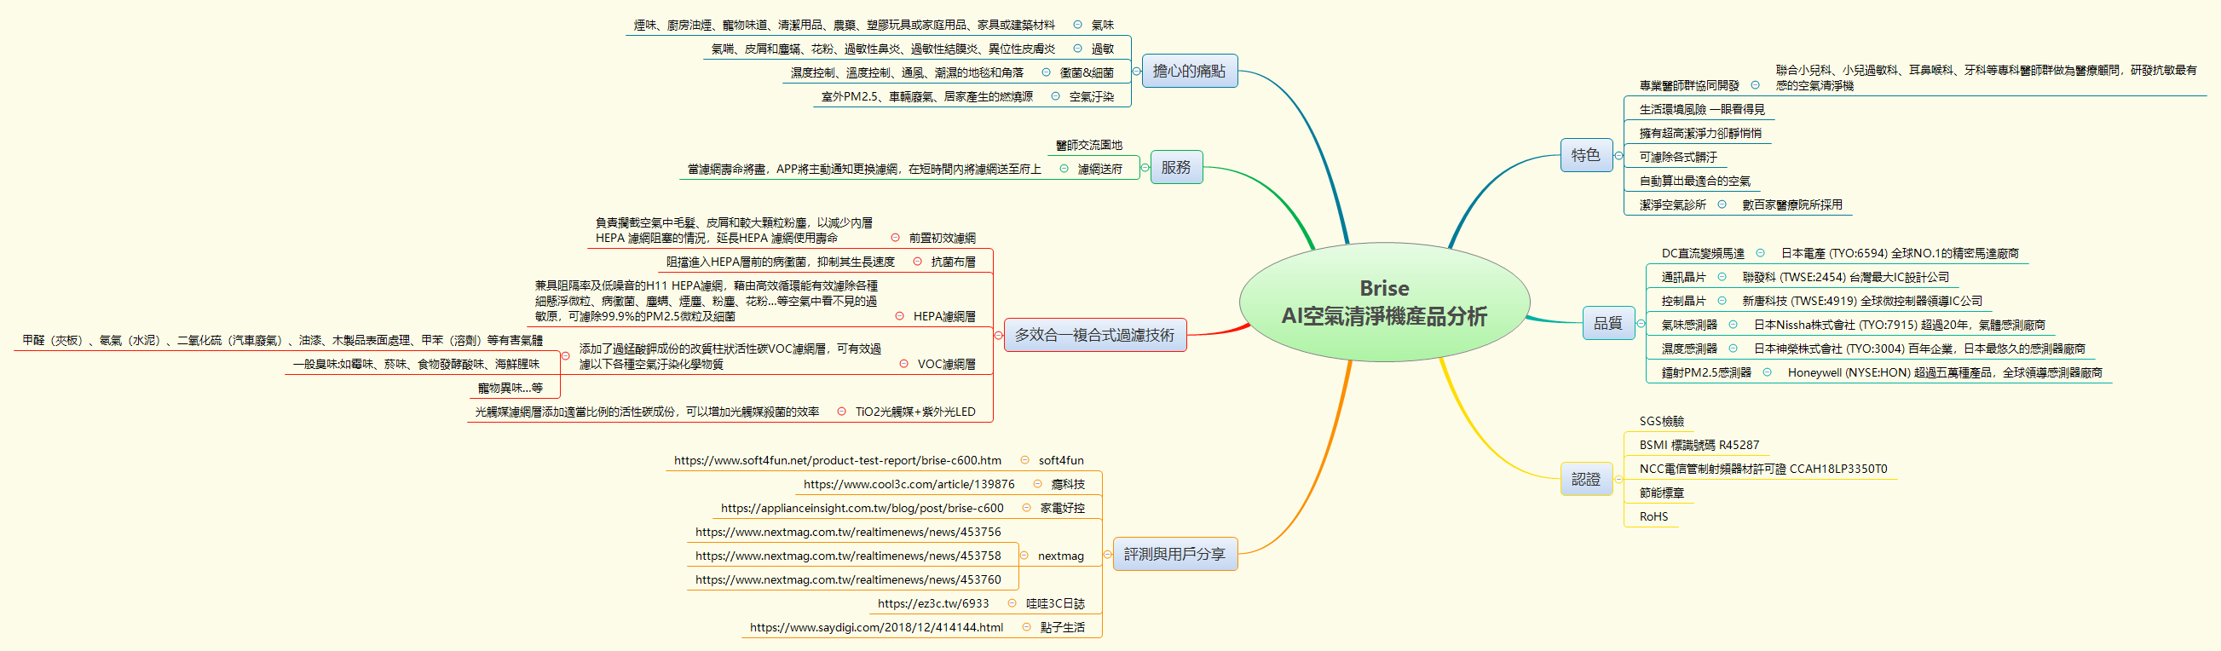Collapse the 品質 branch toggle
This screenshot has height=651, width=2221.
click(x=1641, y=324)
